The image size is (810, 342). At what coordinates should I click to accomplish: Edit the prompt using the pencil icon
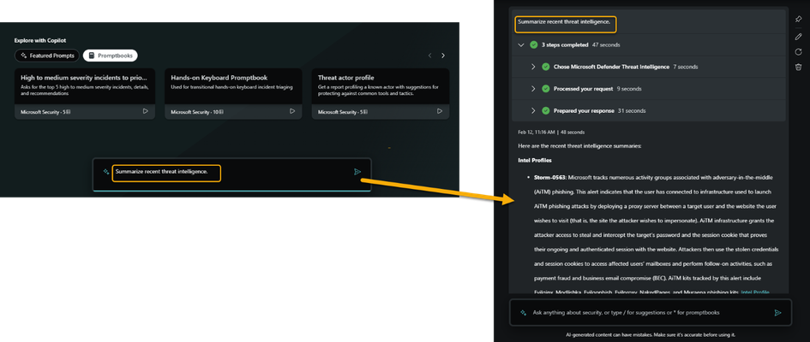(798, 37)
